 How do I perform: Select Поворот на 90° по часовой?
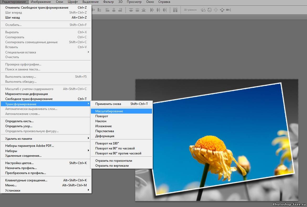click(115, 148)
